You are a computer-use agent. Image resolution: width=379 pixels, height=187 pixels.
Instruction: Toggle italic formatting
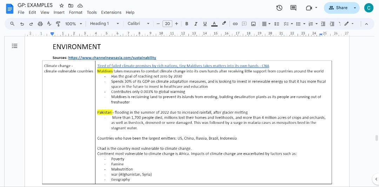click(x=195, y=24)
